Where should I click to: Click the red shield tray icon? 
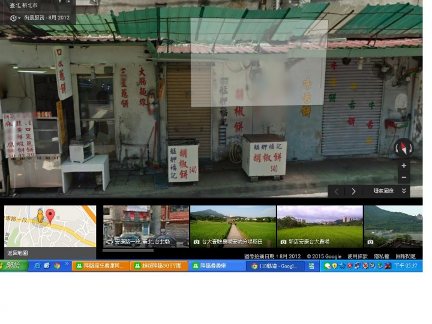click(x=350, y=266)
